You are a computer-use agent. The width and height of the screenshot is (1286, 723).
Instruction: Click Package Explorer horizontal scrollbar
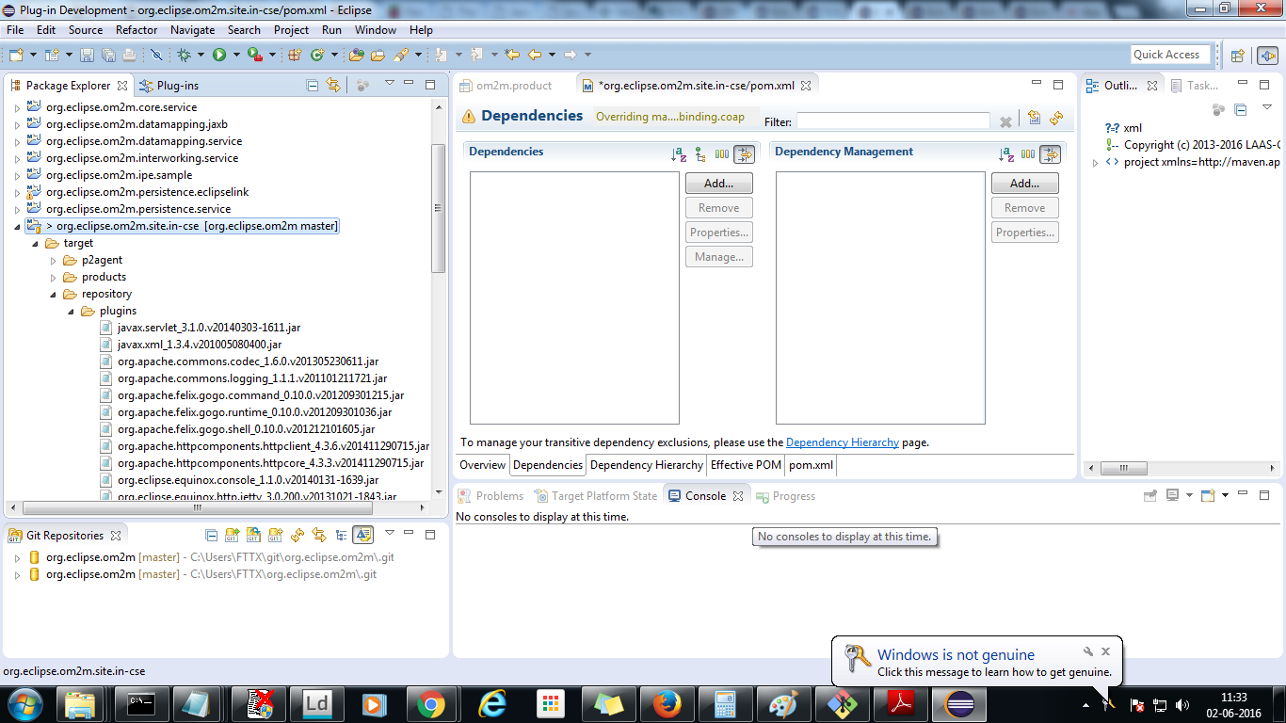[x=198, y=507]
